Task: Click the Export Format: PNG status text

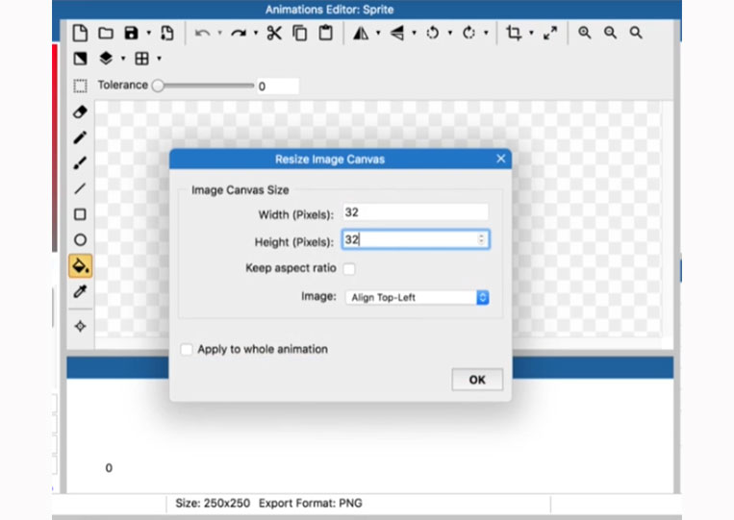Action: click(311, 503)
